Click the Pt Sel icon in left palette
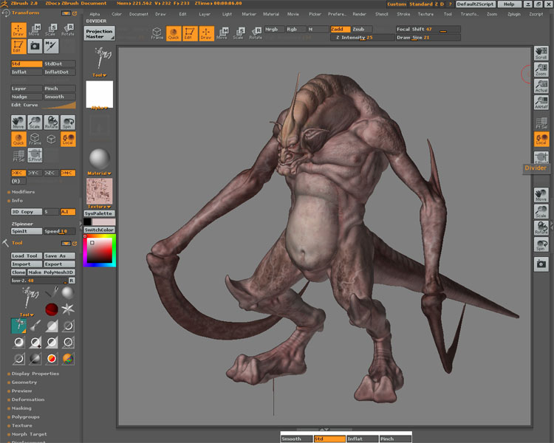This screenshot has width=554, height=443. 18,155
